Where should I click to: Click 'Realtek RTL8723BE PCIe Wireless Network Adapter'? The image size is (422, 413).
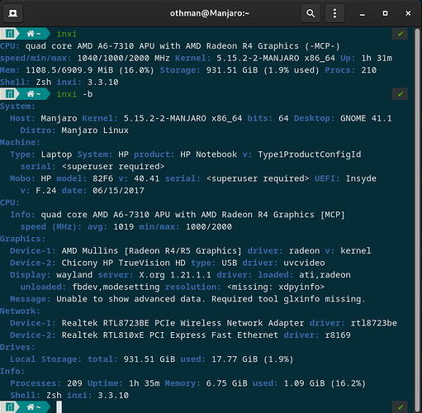pyautogui.click(x=183, y=323)
